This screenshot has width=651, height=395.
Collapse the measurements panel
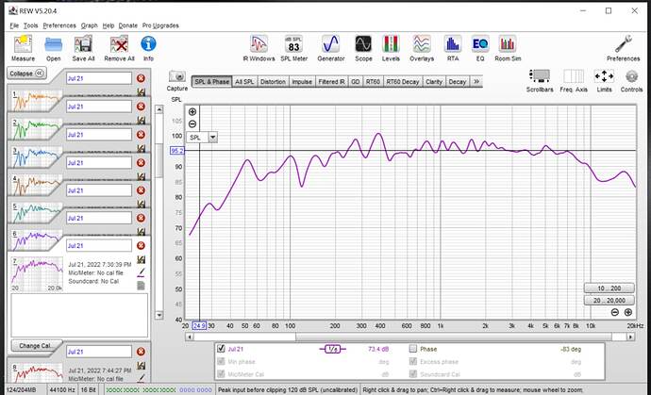click(27, 74)
